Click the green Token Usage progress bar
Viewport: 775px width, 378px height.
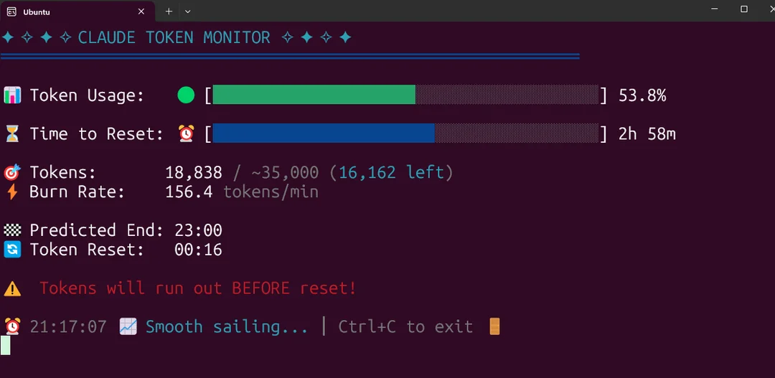314,95
